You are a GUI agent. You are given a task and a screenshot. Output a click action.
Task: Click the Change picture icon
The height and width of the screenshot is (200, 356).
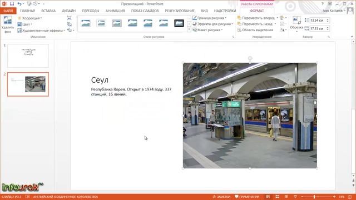click(x=69, y=24)
